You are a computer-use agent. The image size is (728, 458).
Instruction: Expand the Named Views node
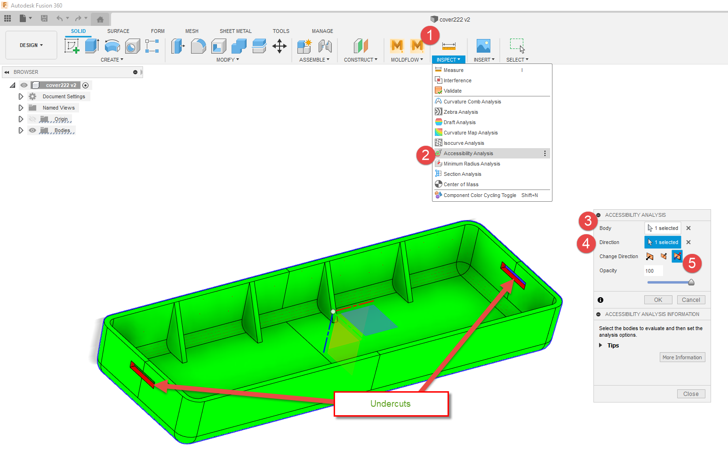point(21,108)
